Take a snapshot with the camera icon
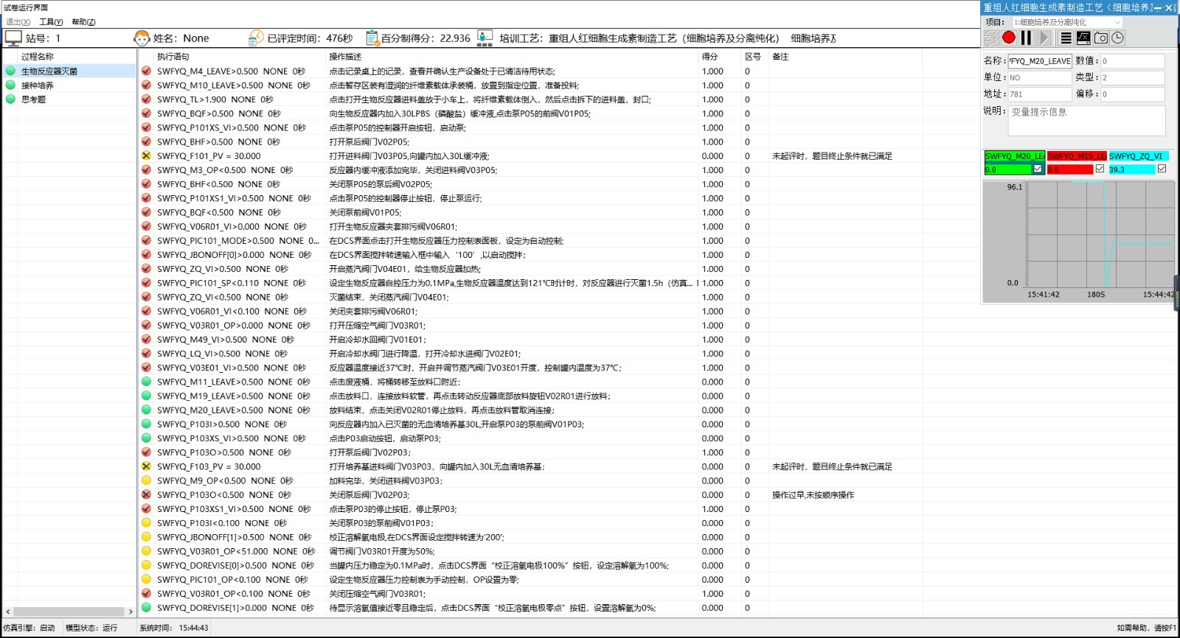 point(1101,38)
